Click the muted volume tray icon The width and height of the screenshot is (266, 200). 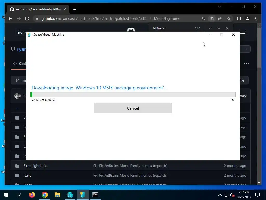point(232,195)
